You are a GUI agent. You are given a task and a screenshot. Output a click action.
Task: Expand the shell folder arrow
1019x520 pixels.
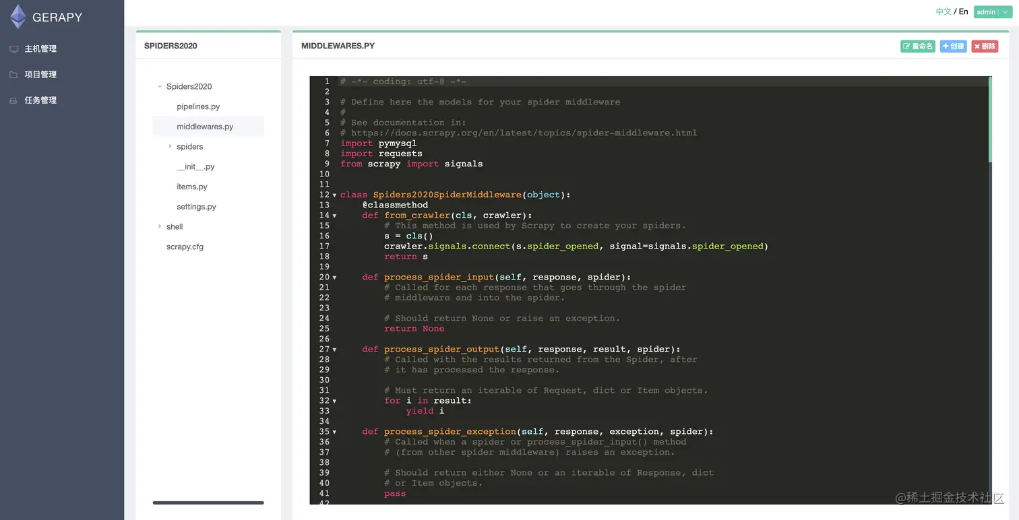[x=160, y=227]
